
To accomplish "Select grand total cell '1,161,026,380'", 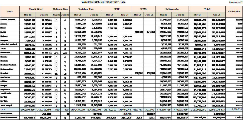I will [198, 109].
